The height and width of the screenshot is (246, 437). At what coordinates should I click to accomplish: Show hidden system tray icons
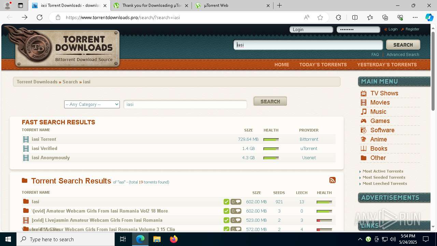tap(360, 239)
